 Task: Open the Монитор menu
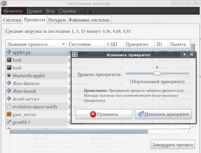[x=13, y=11]
